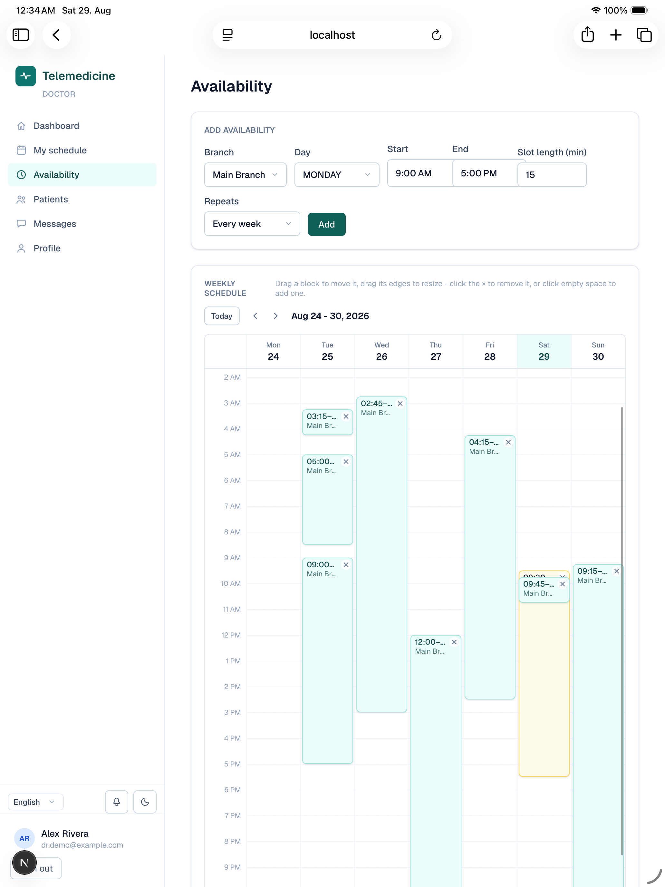665x887 pixels.
Task: Remove the Tuesday 09:00 block
Action: coord(346,565)
